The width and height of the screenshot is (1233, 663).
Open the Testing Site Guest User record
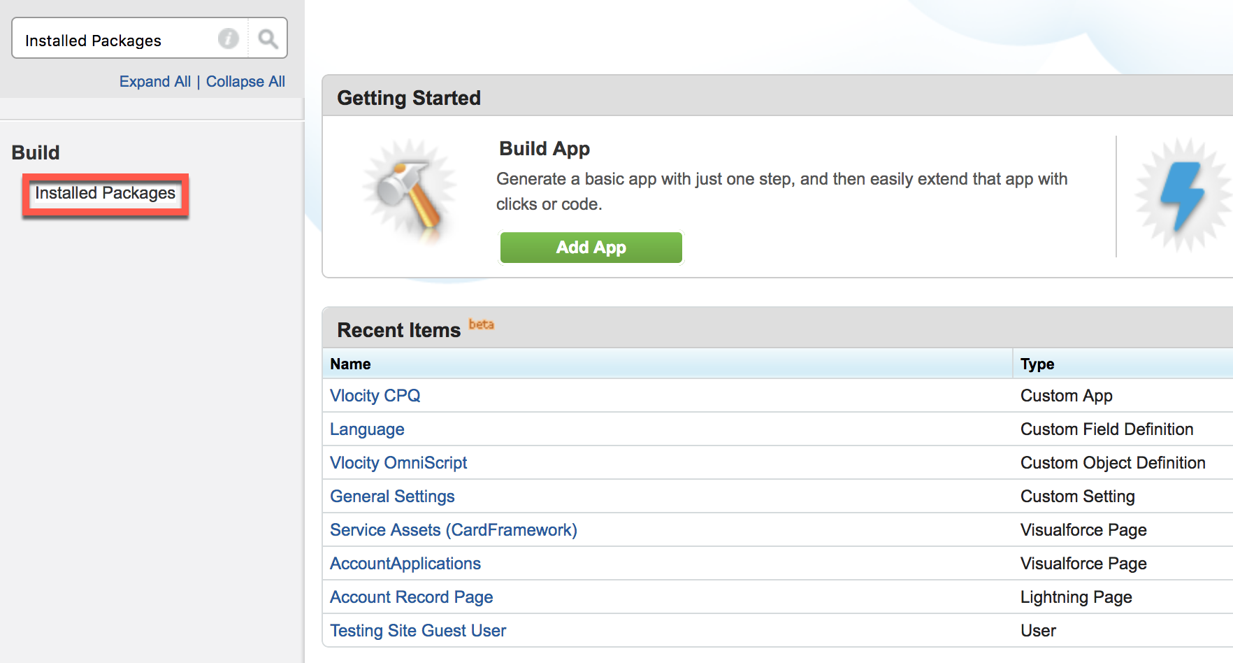[417, 630]
